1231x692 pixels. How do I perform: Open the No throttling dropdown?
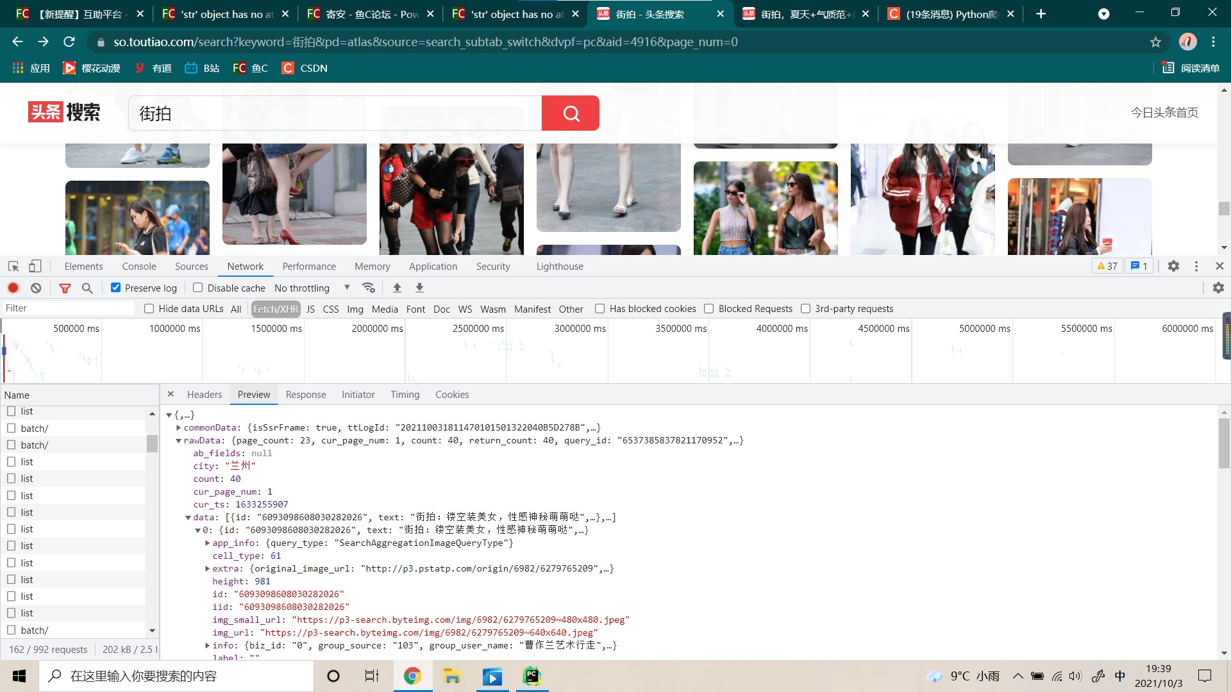pos(312,288)
